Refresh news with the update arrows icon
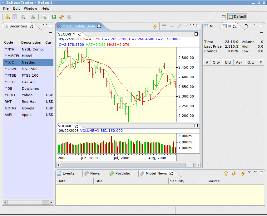The image size is (267, 216). pos(243,173)
